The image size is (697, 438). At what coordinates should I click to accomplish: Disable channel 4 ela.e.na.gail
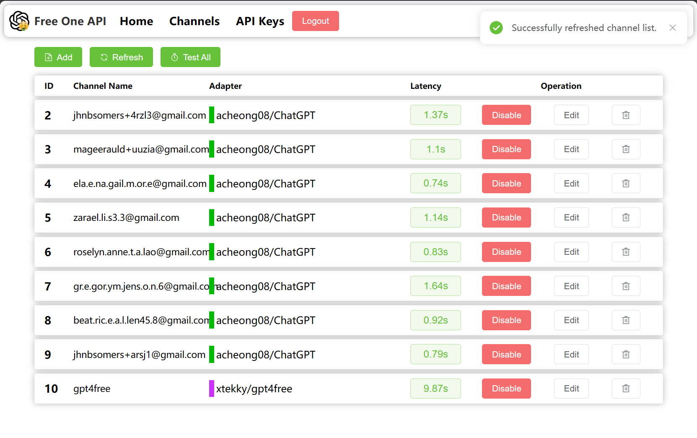506,183
